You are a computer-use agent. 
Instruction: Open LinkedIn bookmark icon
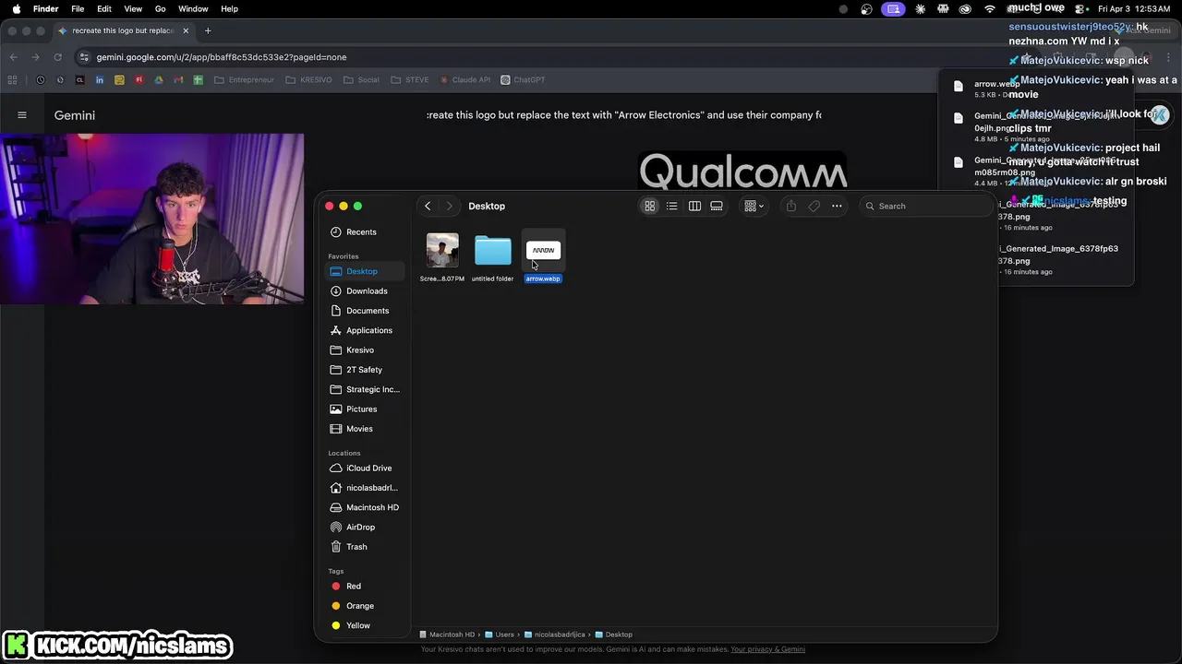(100, 80)
